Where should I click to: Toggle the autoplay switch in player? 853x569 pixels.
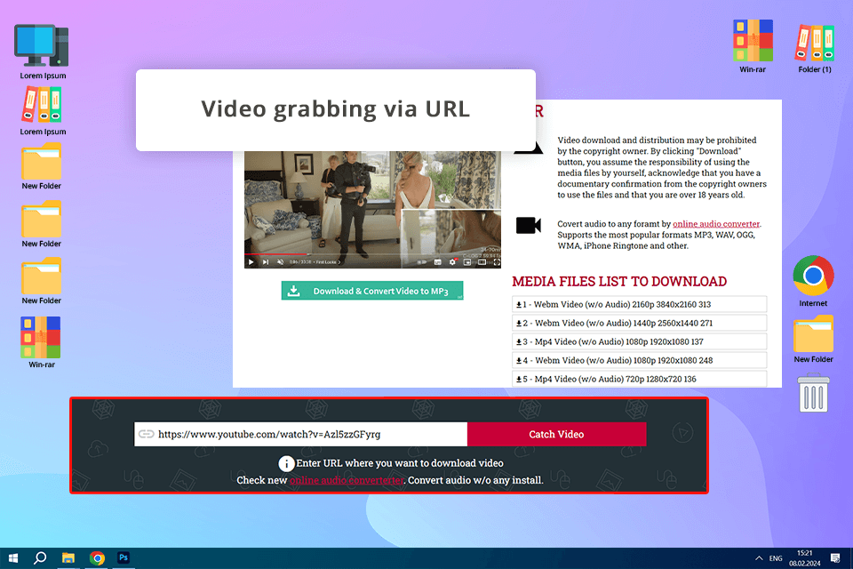click(x=421, y=262)
